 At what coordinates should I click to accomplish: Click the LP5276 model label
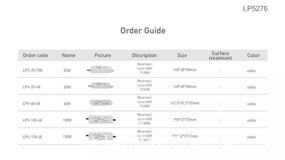[x=255, y=8]
